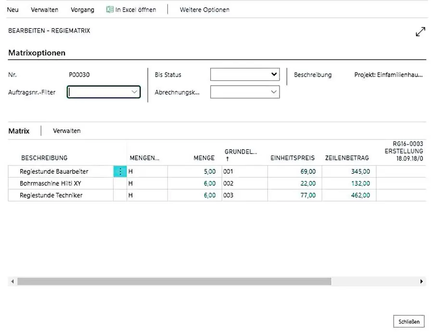Viewport: 433px width, 336px height.
Task: Click quantity 6,00 for Bohrmaschine Hilti XY
Action: point(210,183)
